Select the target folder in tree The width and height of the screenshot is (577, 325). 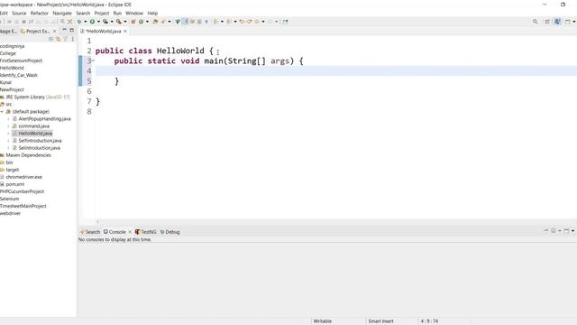click(12, 170)
